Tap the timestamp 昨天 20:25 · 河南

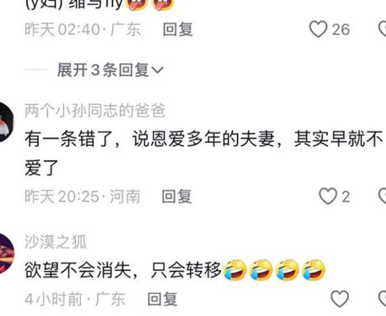tap(82, 196)
